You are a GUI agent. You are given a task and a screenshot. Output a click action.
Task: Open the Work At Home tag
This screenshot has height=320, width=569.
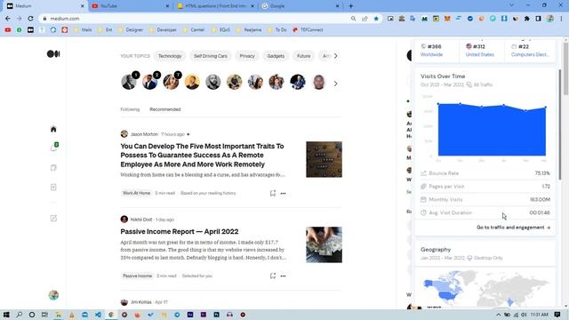click(x=136, y=193)
